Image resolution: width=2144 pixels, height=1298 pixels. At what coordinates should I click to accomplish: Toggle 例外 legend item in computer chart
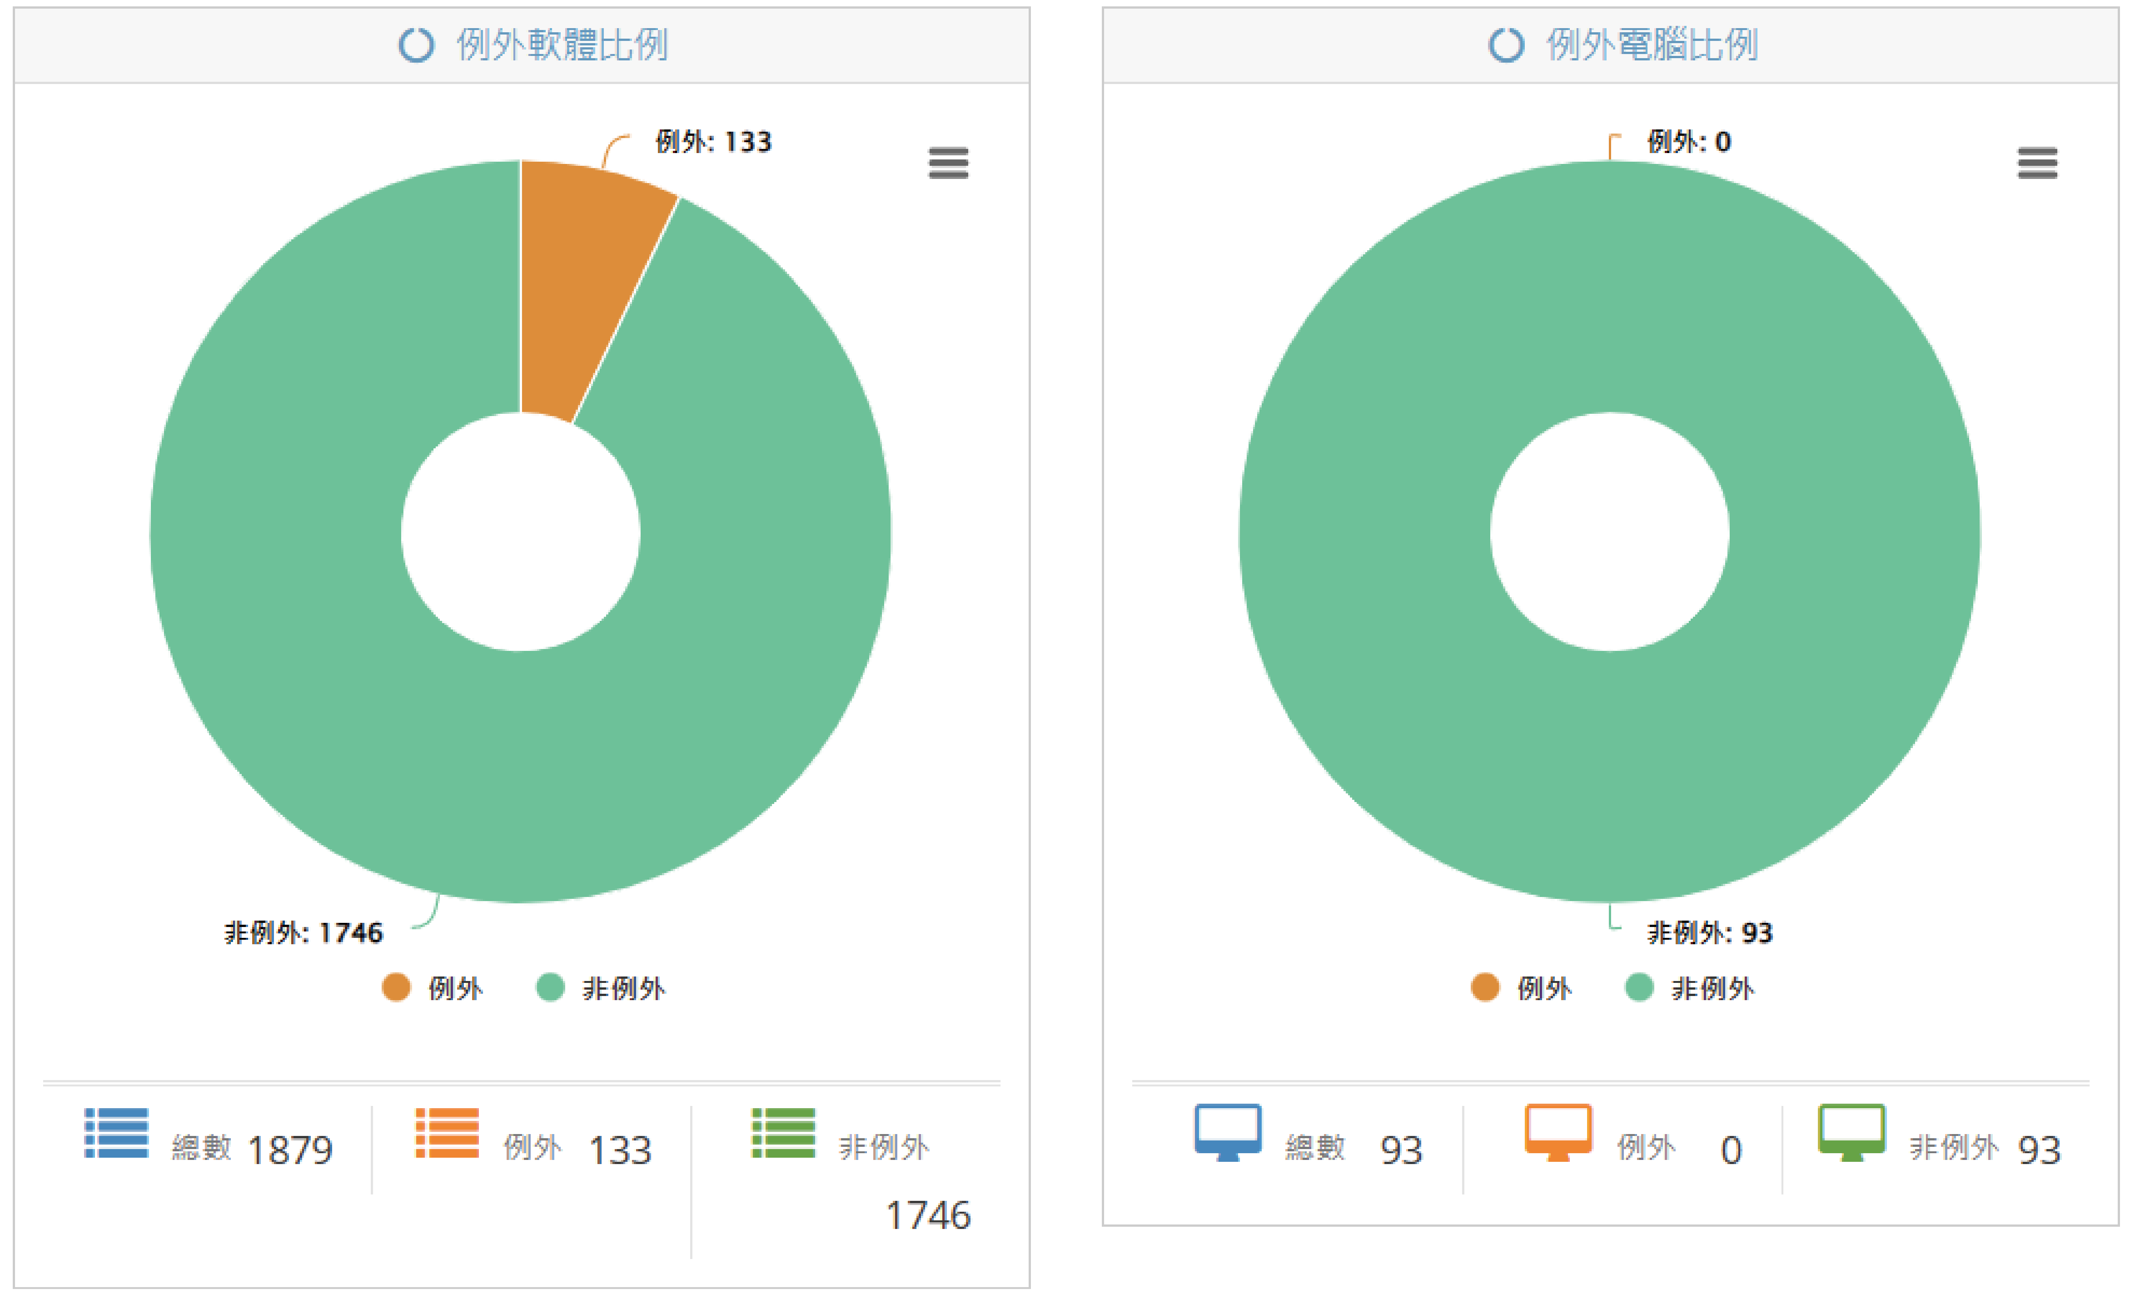(x=1522, y=987)
